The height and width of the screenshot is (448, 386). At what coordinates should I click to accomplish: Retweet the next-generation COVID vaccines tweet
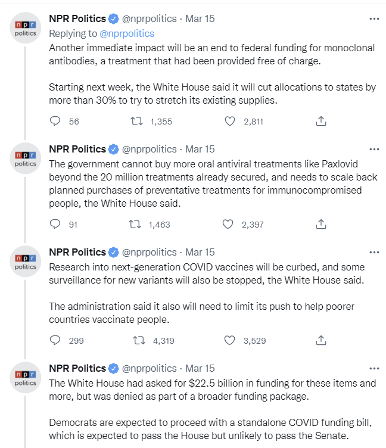point(137,341)
